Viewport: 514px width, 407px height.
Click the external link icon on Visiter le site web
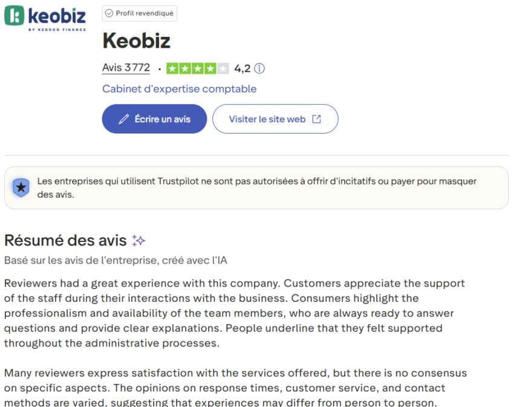(316, 119)
